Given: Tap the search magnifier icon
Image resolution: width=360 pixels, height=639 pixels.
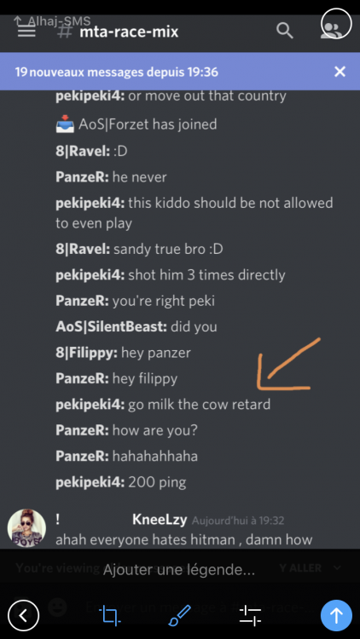Looking at the screenshot, I should tap(284, 31).
